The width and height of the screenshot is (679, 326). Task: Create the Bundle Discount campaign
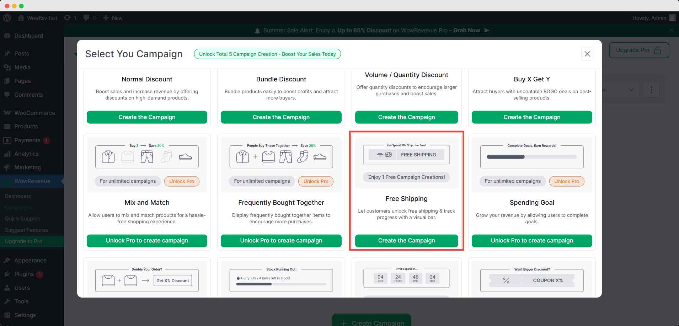(x=281, y=117)
